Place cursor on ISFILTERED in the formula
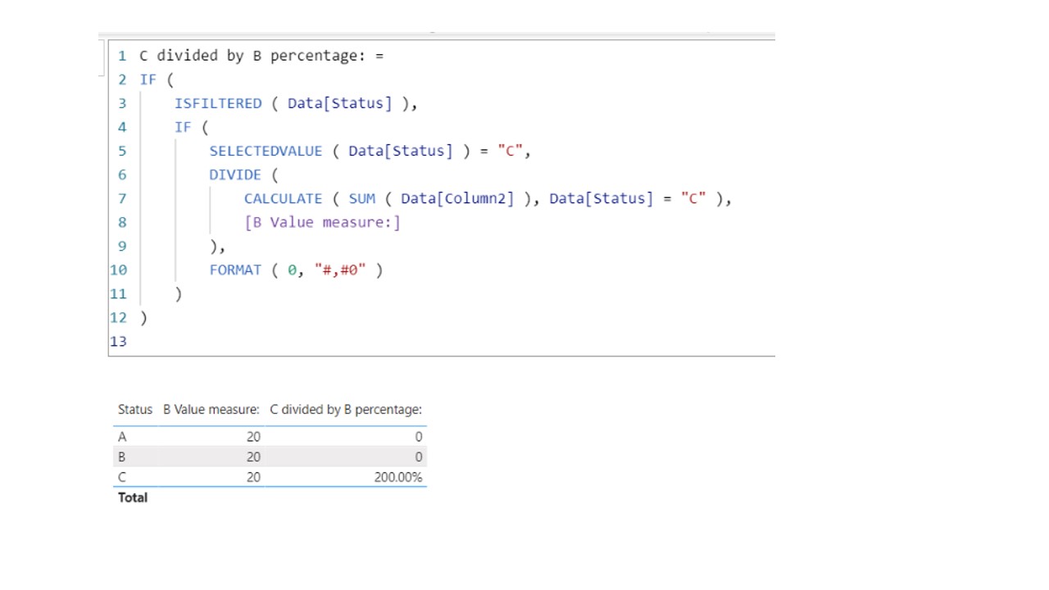The width and height of the screenshot is (1049, 590). [218, 103]
